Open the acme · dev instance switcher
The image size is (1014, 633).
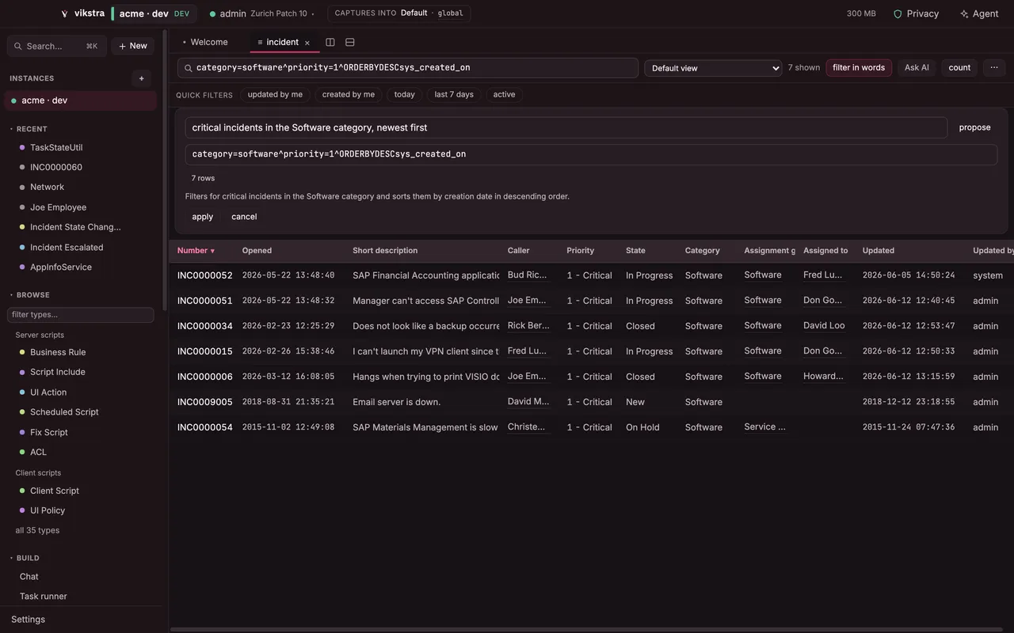154,13
